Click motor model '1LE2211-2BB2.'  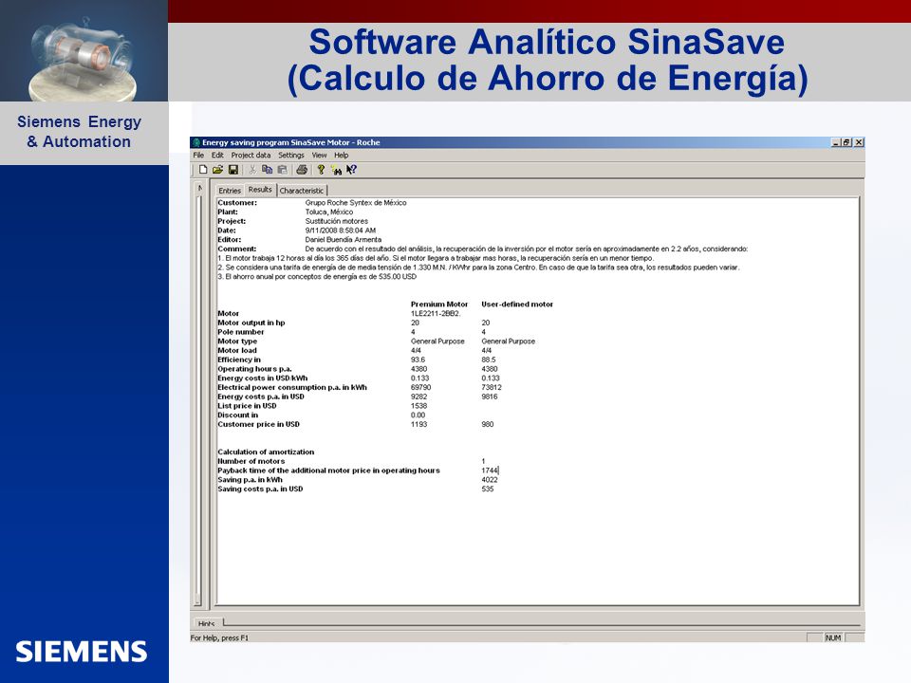pyautogui.click(x=436, y=314)
